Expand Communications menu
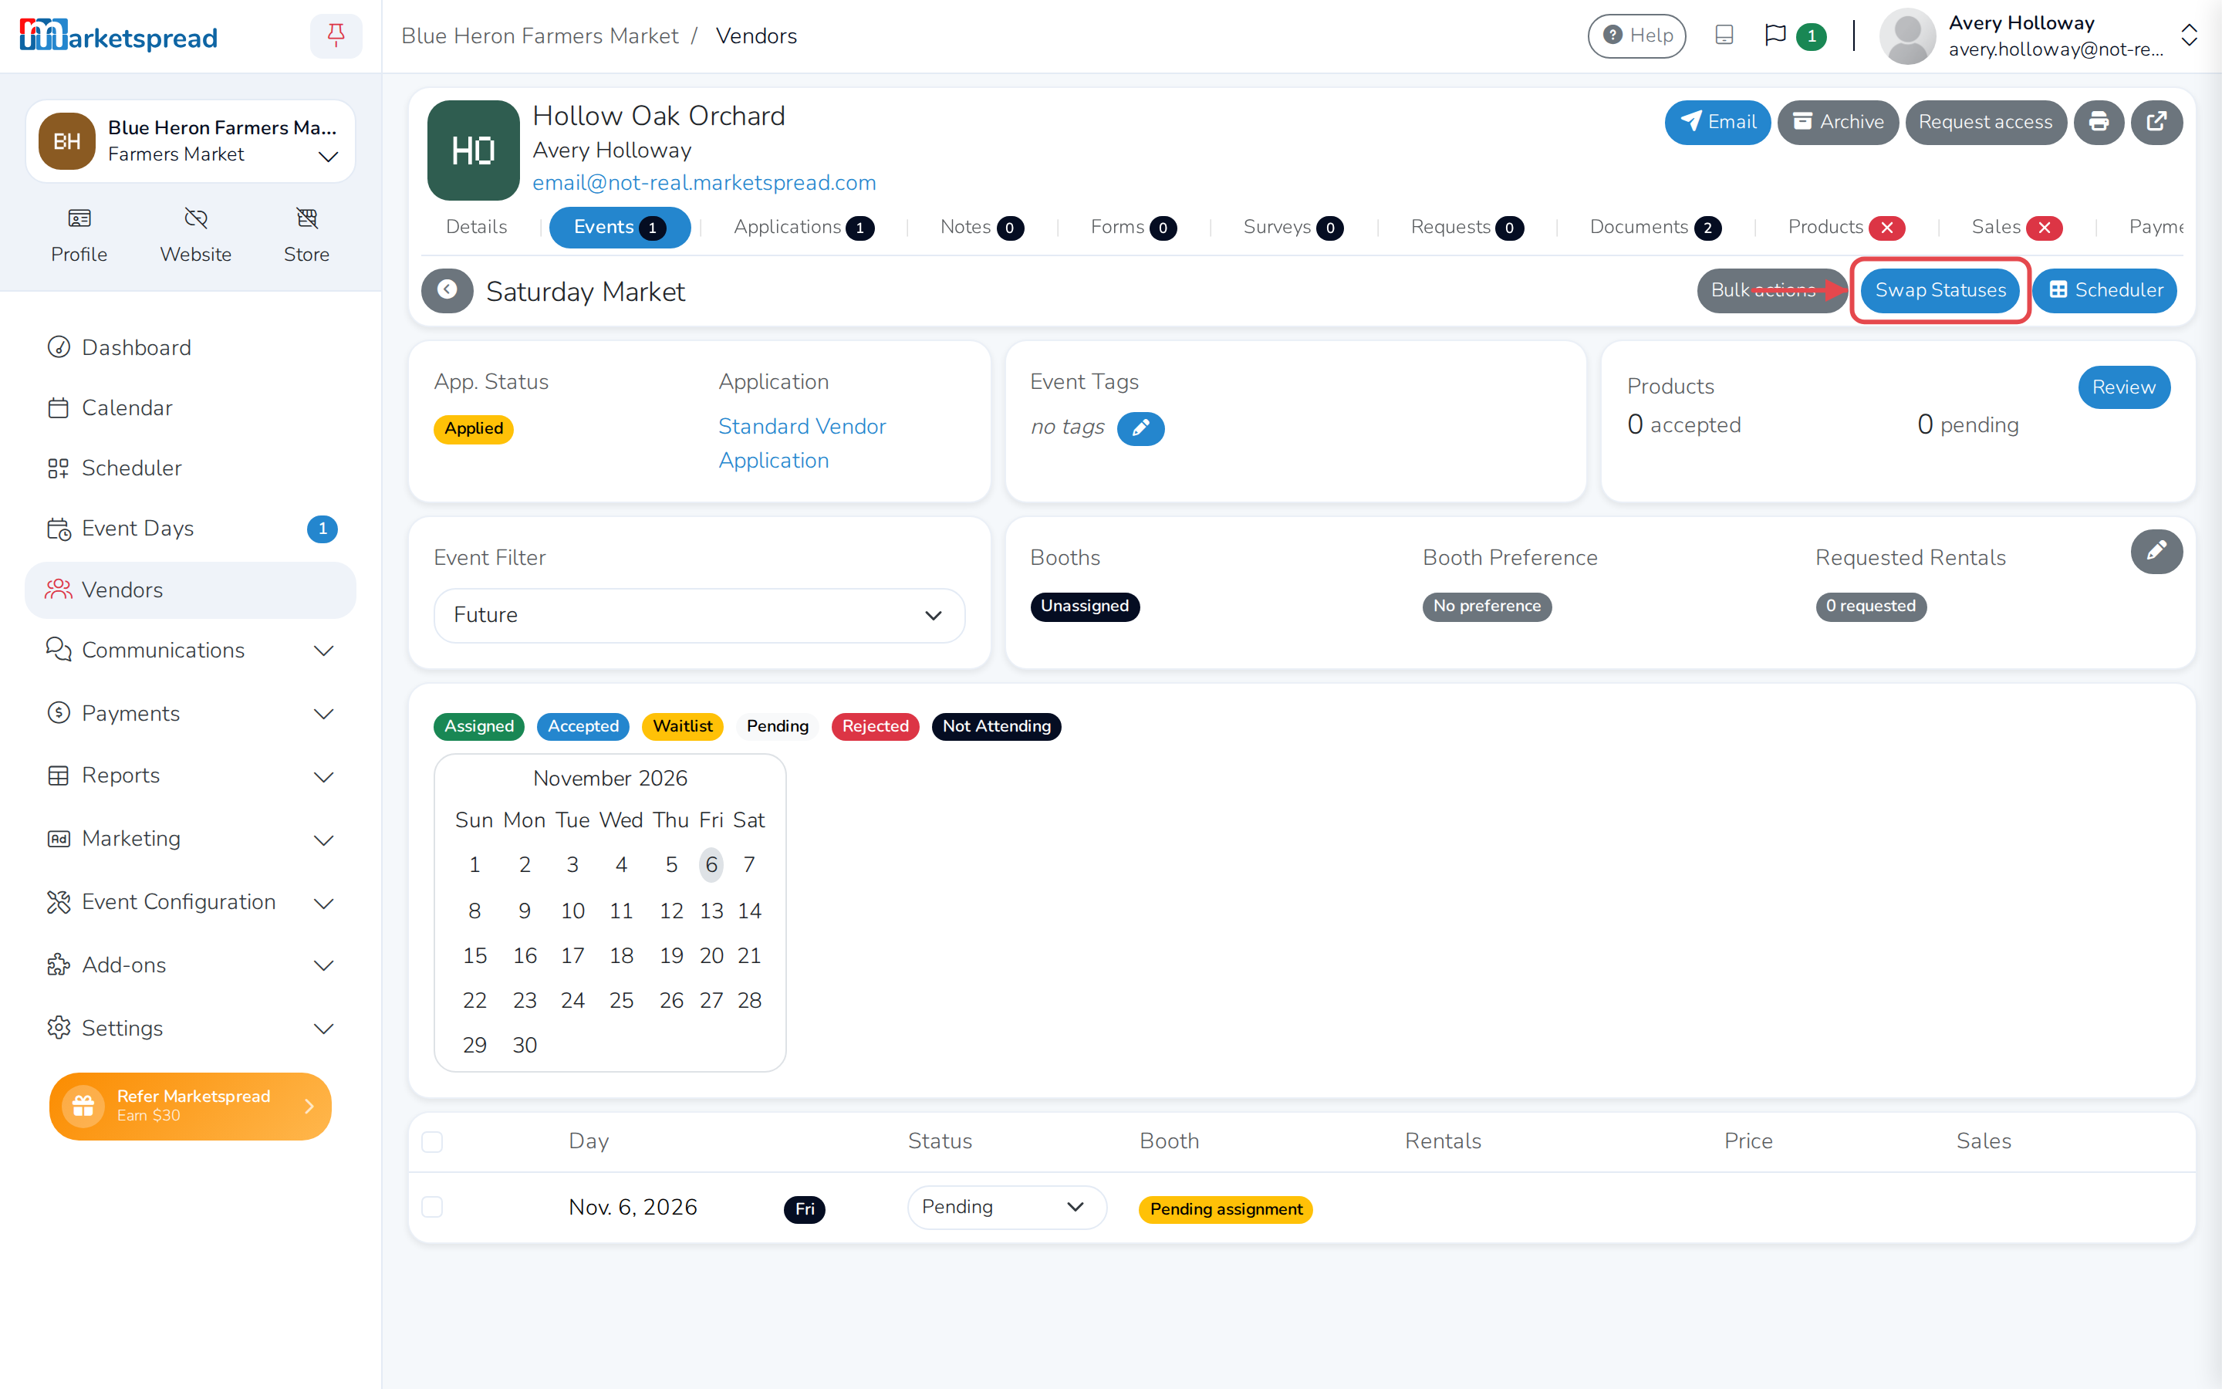2222x1389 pixels. [x=191, y=651]
